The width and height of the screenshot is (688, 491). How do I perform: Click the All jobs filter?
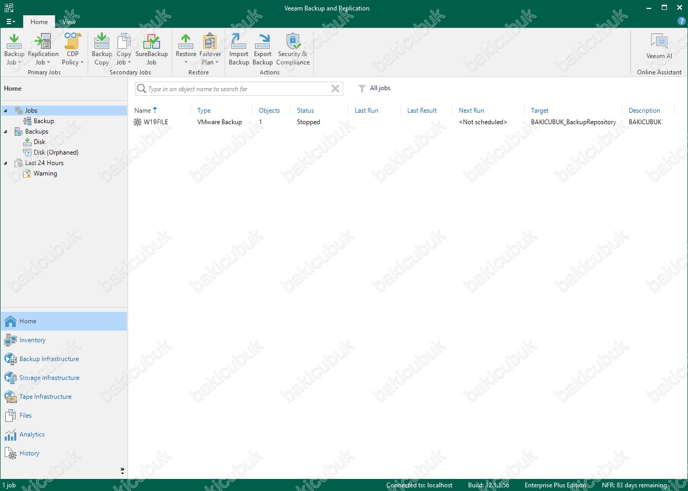[374, 89]
